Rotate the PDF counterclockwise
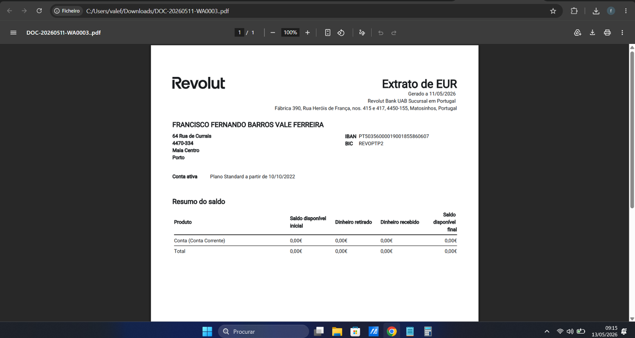The width and height of the screenshot is (635, 338). pyautogui.click(x=341, y=33)
